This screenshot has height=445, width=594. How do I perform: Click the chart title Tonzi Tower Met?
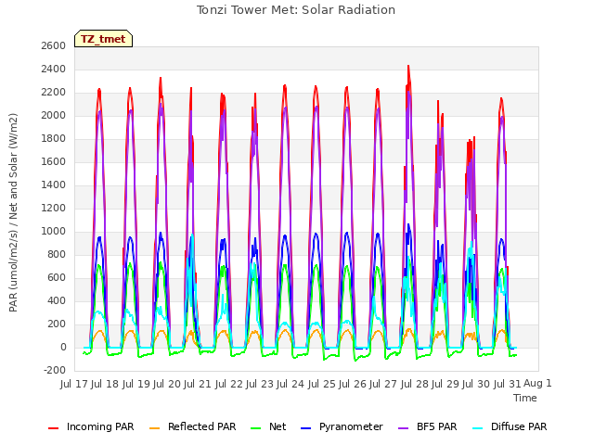coord(296,10)
